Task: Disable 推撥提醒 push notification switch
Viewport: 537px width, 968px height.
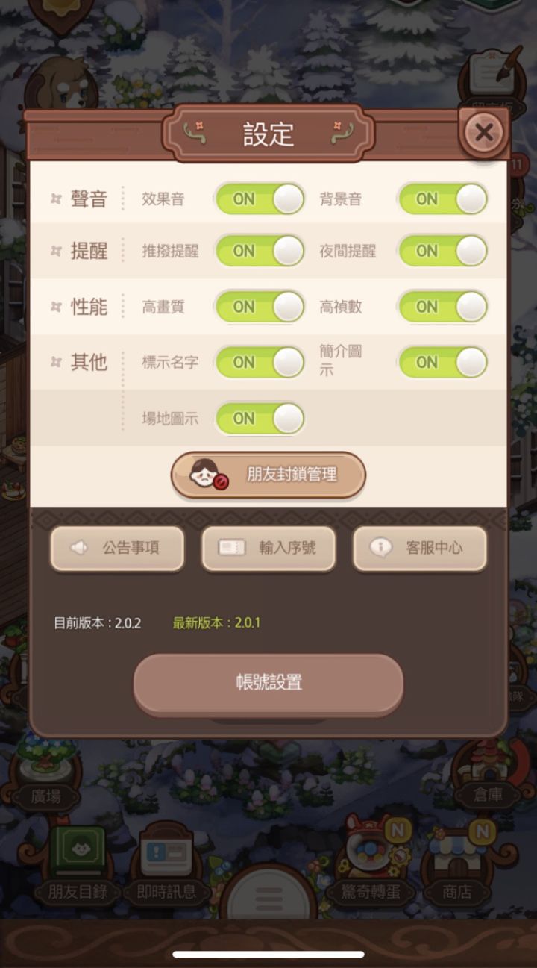Action: (260, 251)
